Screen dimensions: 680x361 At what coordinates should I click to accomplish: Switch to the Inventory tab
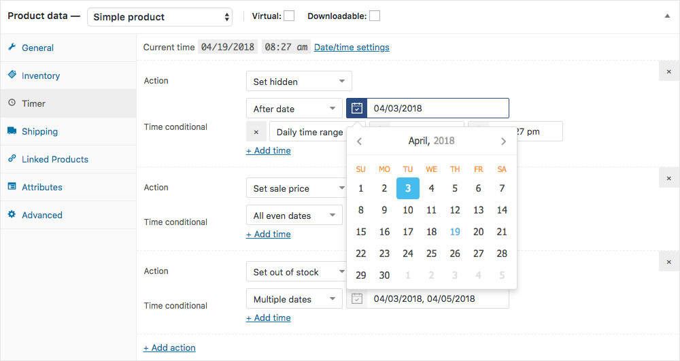(41, 75)
